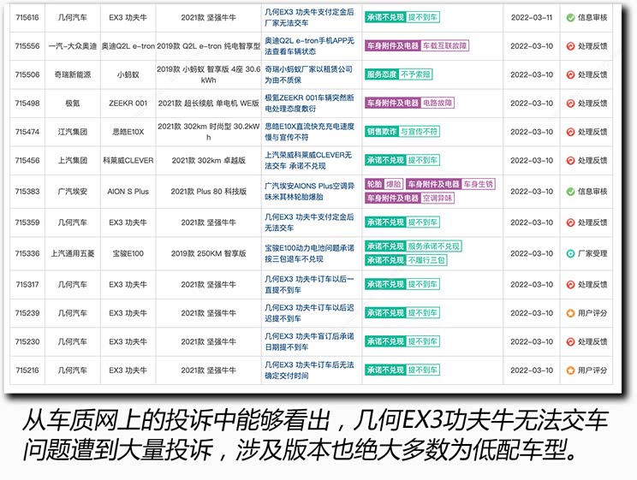Click the 服务态度 不予索赔 tag
637x480 pixels.
(x=398, y=74)
